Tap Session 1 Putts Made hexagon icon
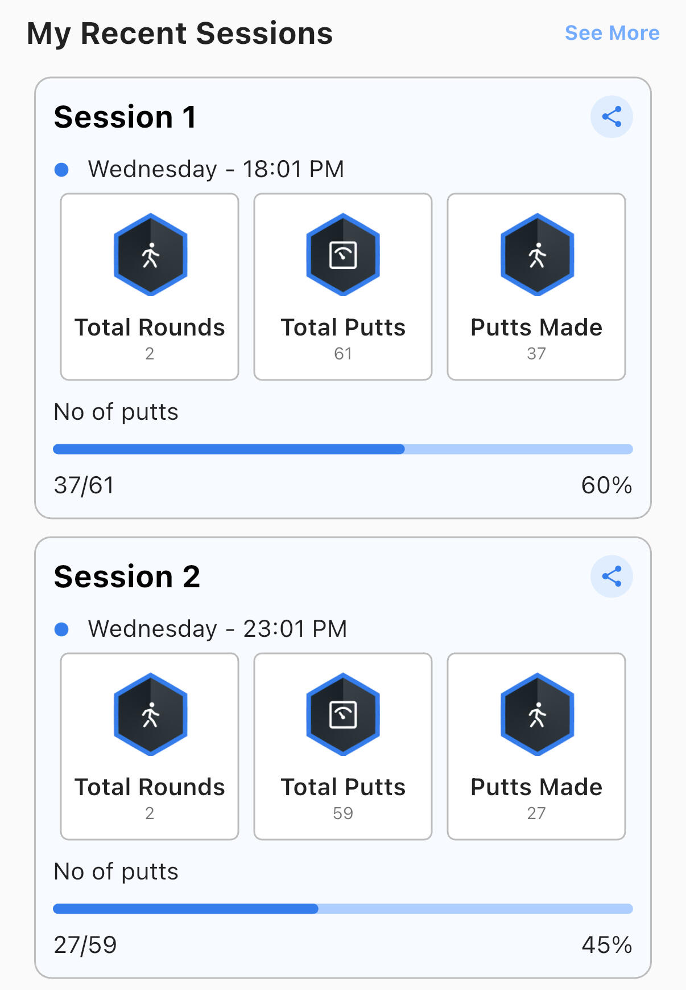Screen dimensions: 686x990 (537, 255)
